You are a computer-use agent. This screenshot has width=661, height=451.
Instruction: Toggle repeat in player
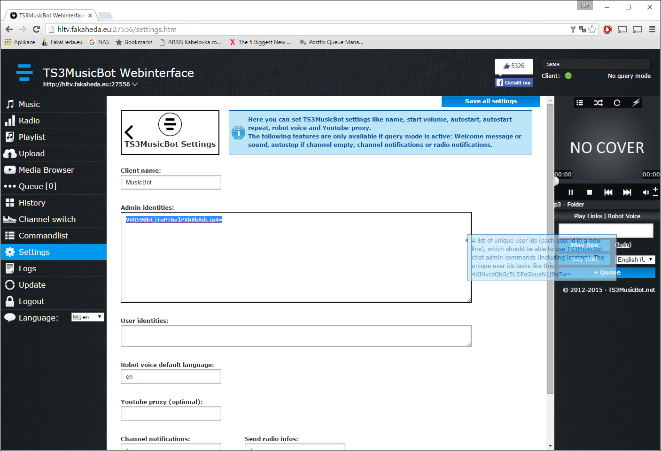[x=617, y=103]
